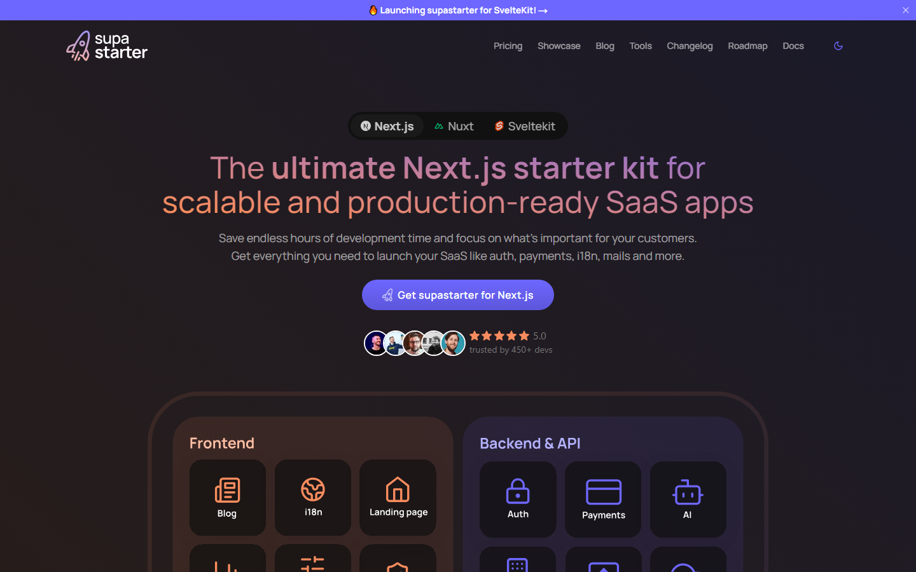
Task: Click the five-star rating stars
Action: (499, 336)
